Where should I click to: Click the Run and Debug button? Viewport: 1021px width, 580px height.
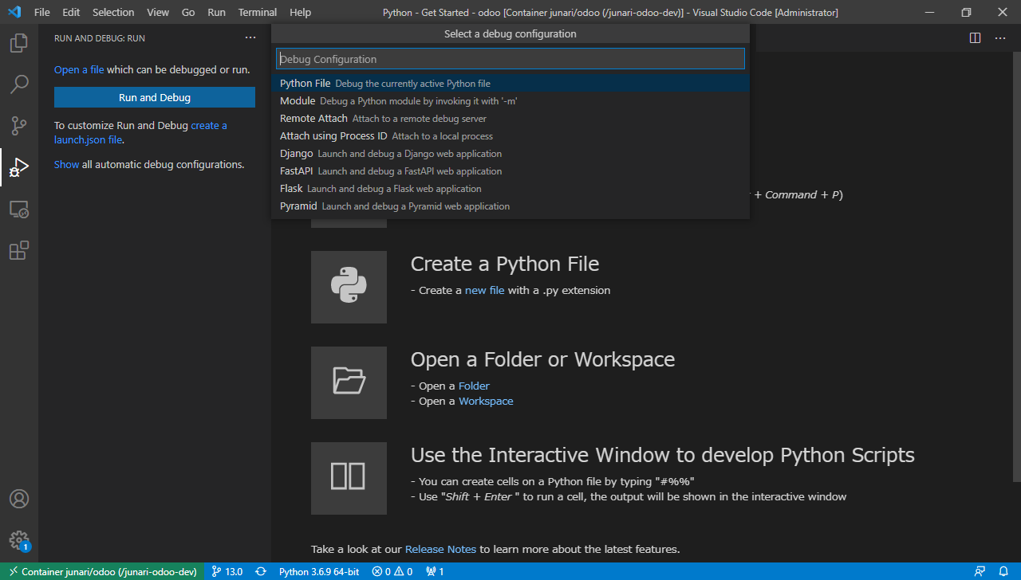(155, 97)
